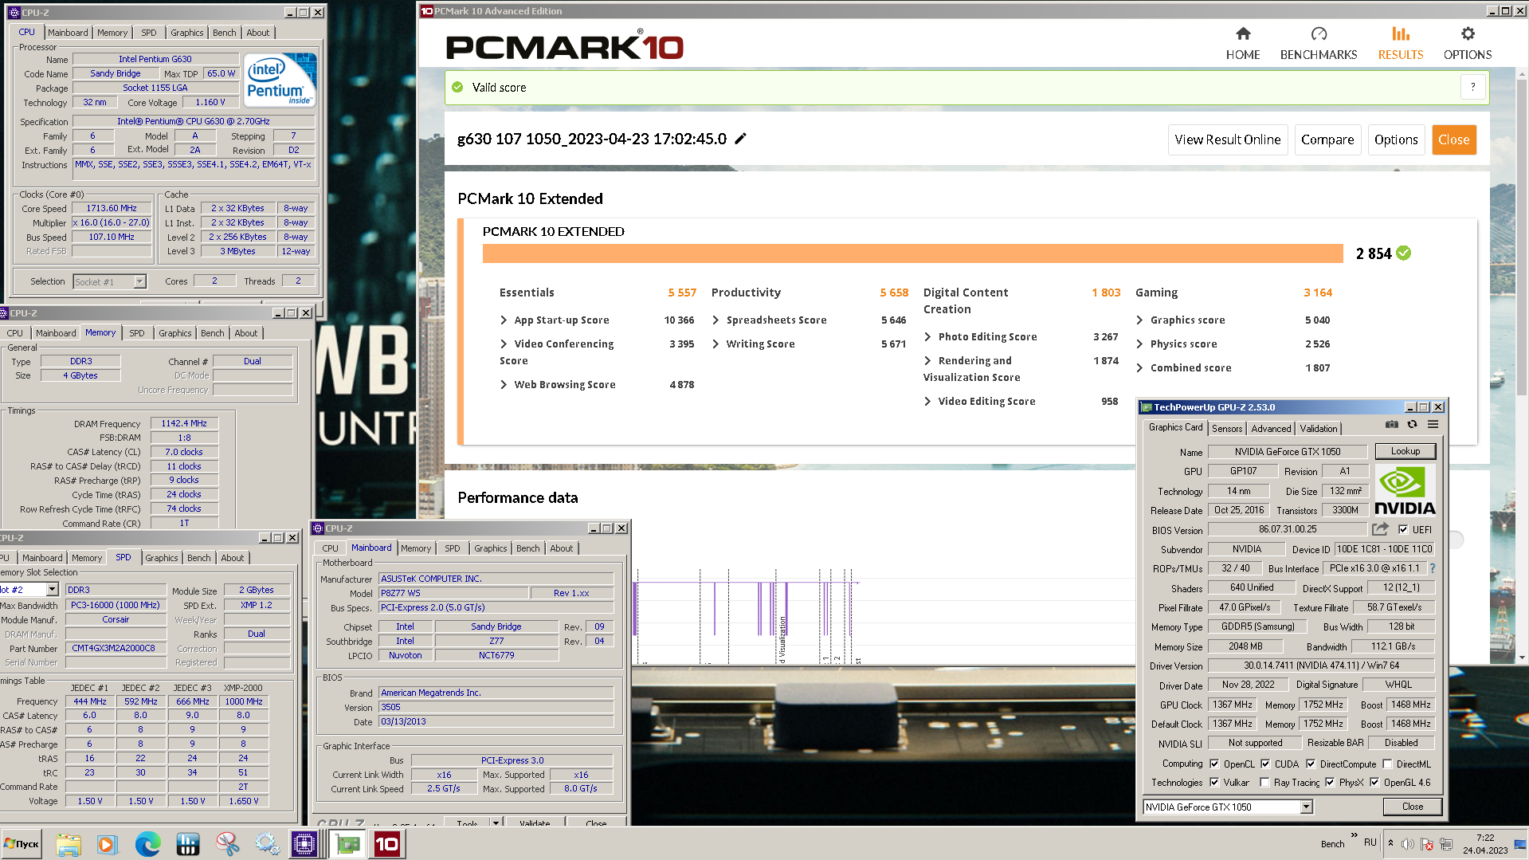
Task: Show hidden system tray icons arrow
Action: click(1390, 843)
